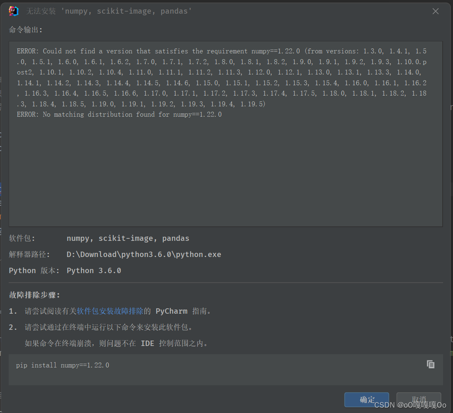
Task: Click the 命令输出 label
Action: pos(25,30)
